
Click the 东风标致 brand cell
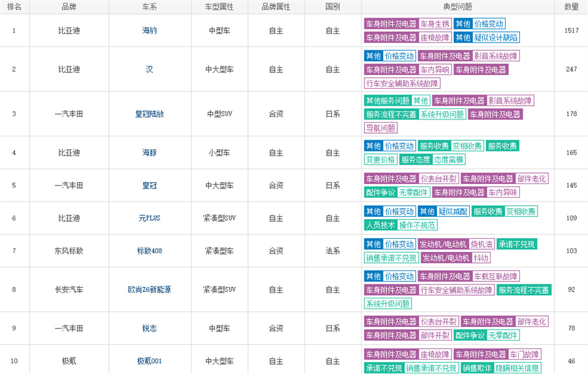pyautogui.click(x=69, y=251)
